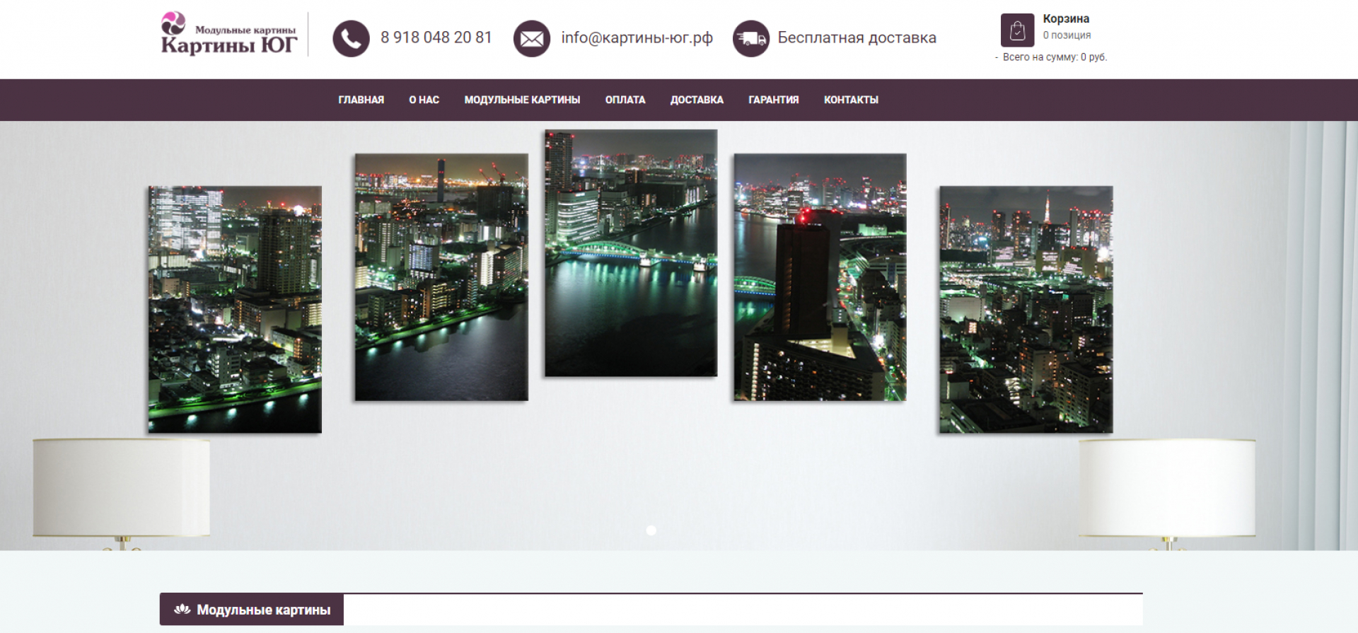Screen dimensions: 1358x633
Task: Open the shopping cart bag icon
Action: click(x=1017, y=30)
